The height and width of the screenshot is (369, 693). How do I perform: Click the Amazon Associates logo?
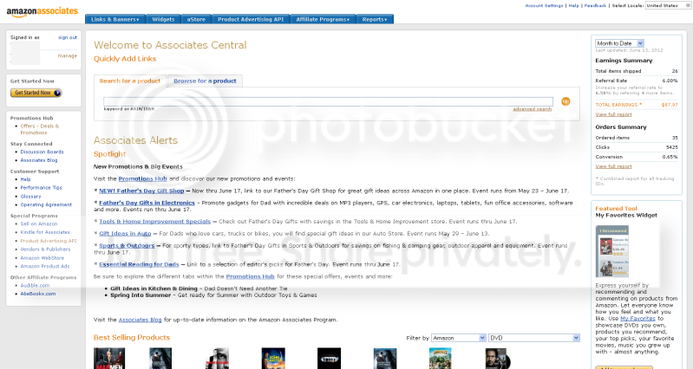point(42,11)
